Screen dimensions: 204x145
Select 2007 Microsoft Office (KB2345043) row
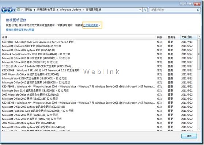[99, 74]
